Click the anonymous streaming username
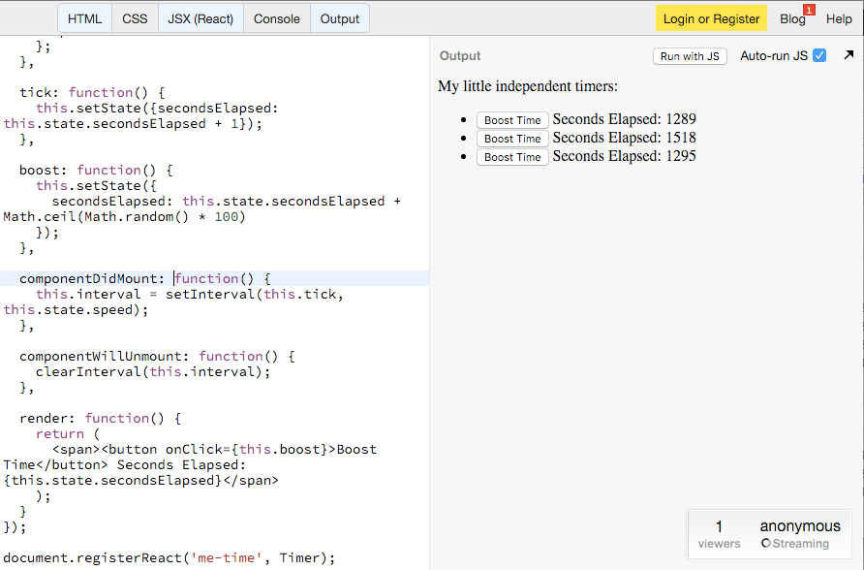Screen dimensions: 864x570 (800, 524)
